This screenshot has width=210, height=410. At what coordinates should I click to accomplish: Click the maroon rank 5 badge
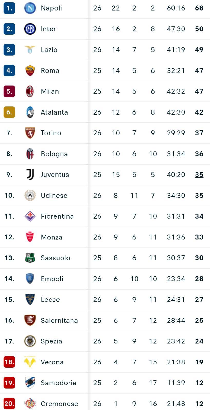(x=9, y=91)
